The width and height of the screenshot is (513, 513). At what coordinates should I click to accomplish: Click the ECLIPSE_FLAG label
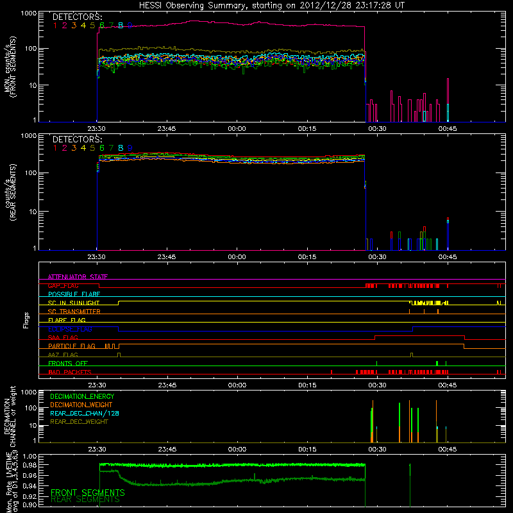tap(70, 329)
